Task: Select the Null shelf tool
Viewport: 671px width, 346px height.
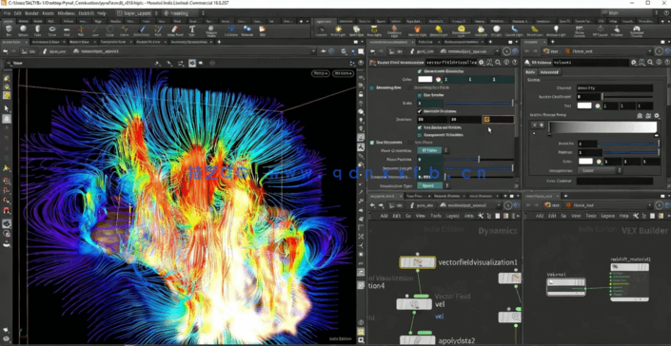Action: (81, 30)
